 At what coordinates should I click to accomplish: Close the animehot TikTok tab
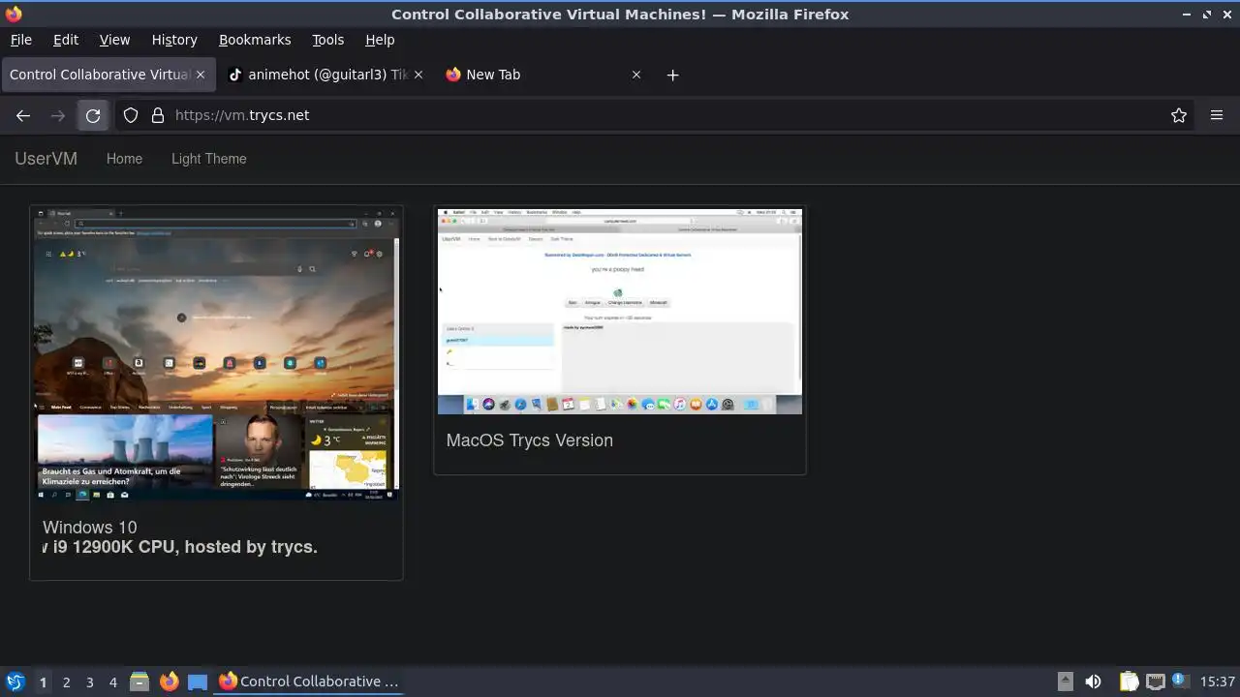pos(418,75)
